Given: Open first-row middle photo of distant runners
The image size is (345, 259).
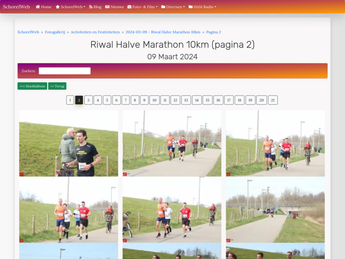Looking at the screenshot, I should tap(172, 143).
